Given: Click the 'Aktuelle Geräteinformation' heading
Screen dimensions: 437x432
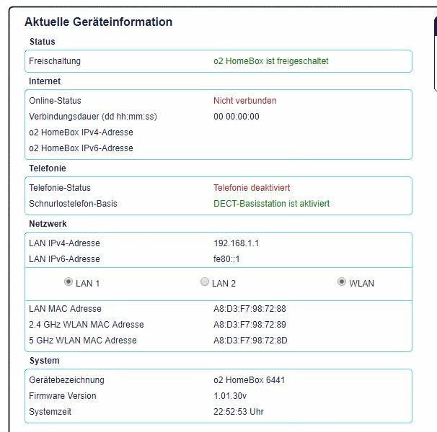Looking at the screenshot, I should click(x=98, y=22).
